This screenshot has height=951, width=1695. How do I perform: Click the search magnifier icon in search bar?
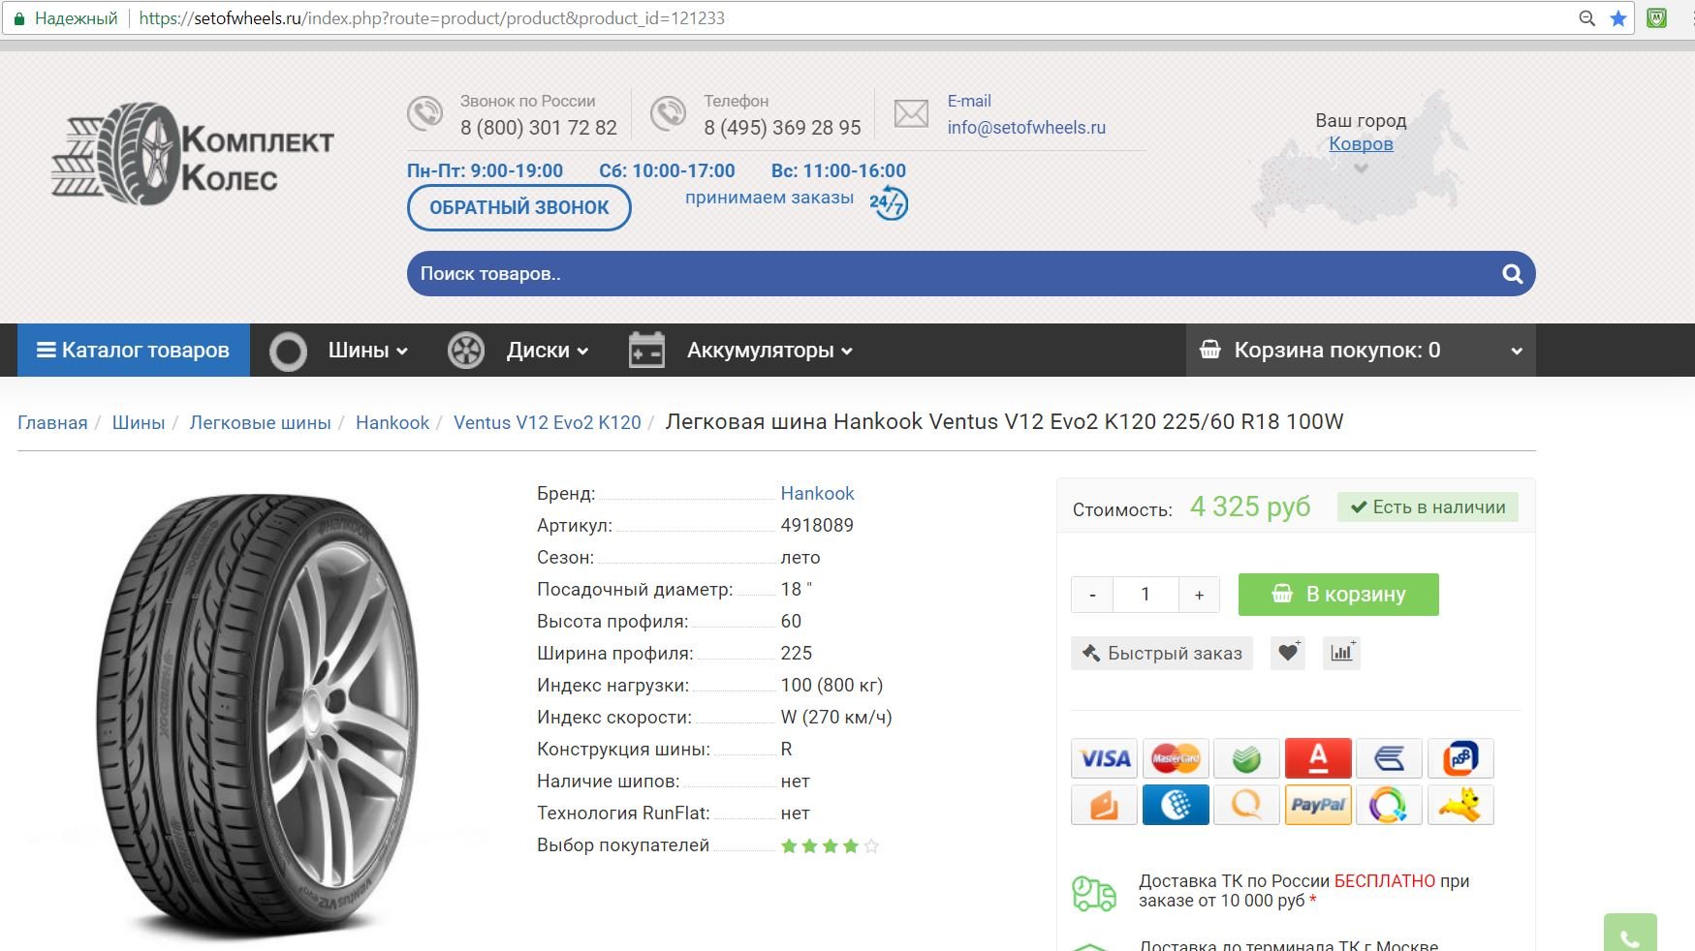point(1512,274)
